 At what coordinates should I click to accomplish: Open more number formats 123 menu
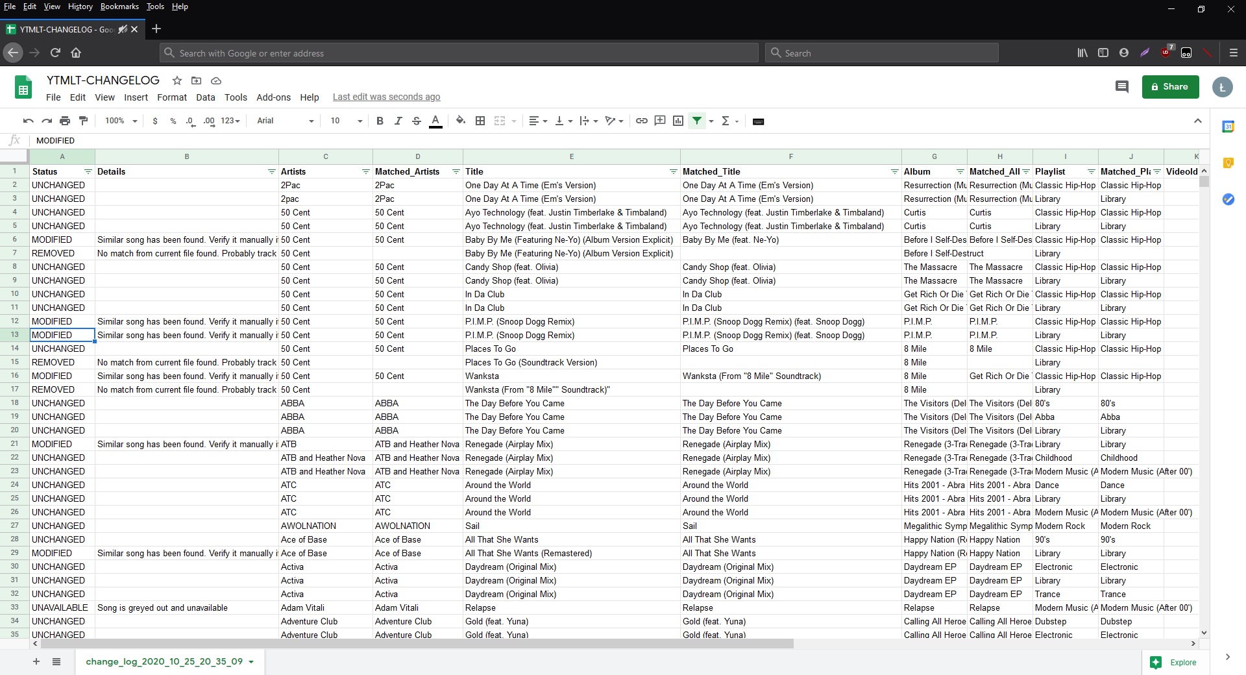230,121
